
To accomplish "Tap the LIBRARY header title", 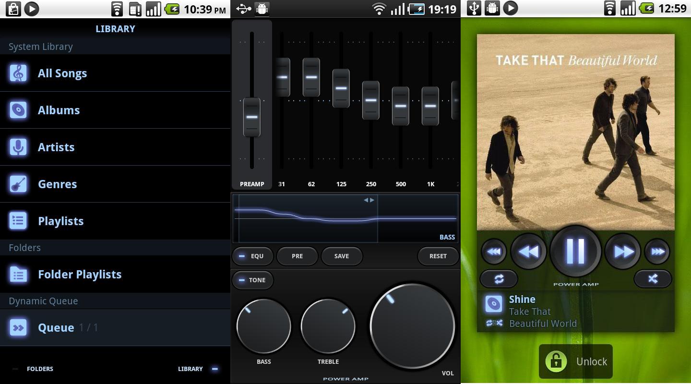I will pos(115,29).
